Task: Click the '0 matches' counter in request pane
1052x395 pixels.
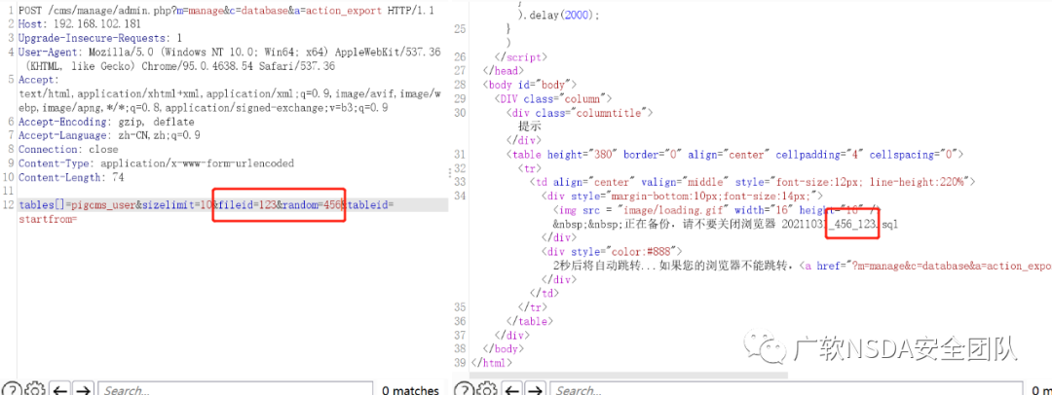Action: click(x=411, y=390)
